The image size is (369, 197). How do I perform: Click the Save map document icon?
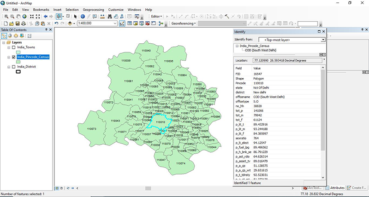point(17,23)
